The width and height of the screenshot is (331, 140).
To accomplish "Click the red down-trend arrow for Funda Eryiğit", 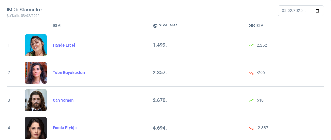I will point(251,128).
